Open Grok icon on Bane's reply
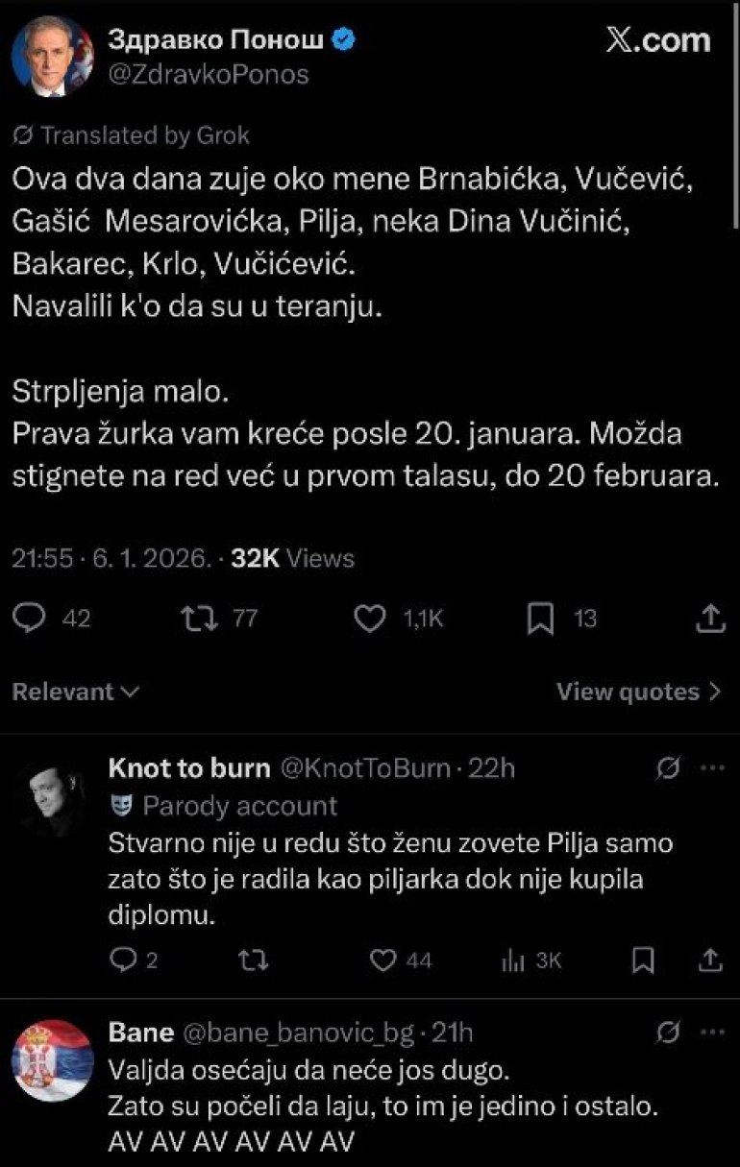 coord(669,1033)
